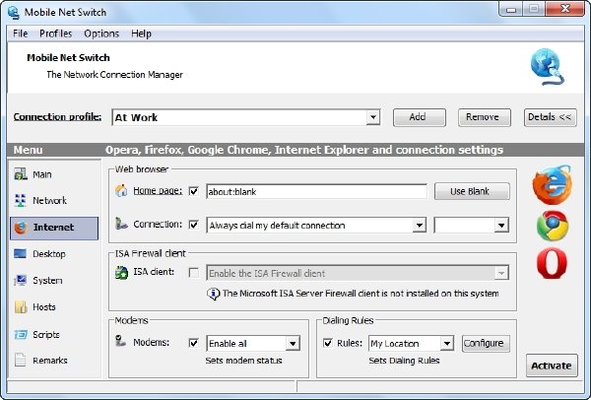
Task: Click the Home page house icon
Action: click(x=121, y=191)
